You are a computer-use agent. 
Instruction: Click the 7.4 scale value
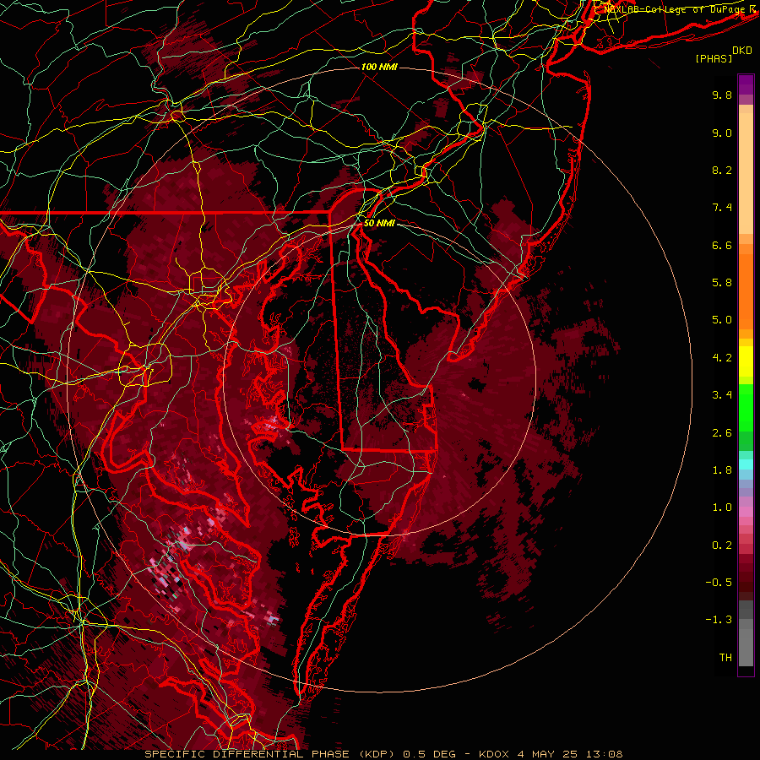(722, 208)
